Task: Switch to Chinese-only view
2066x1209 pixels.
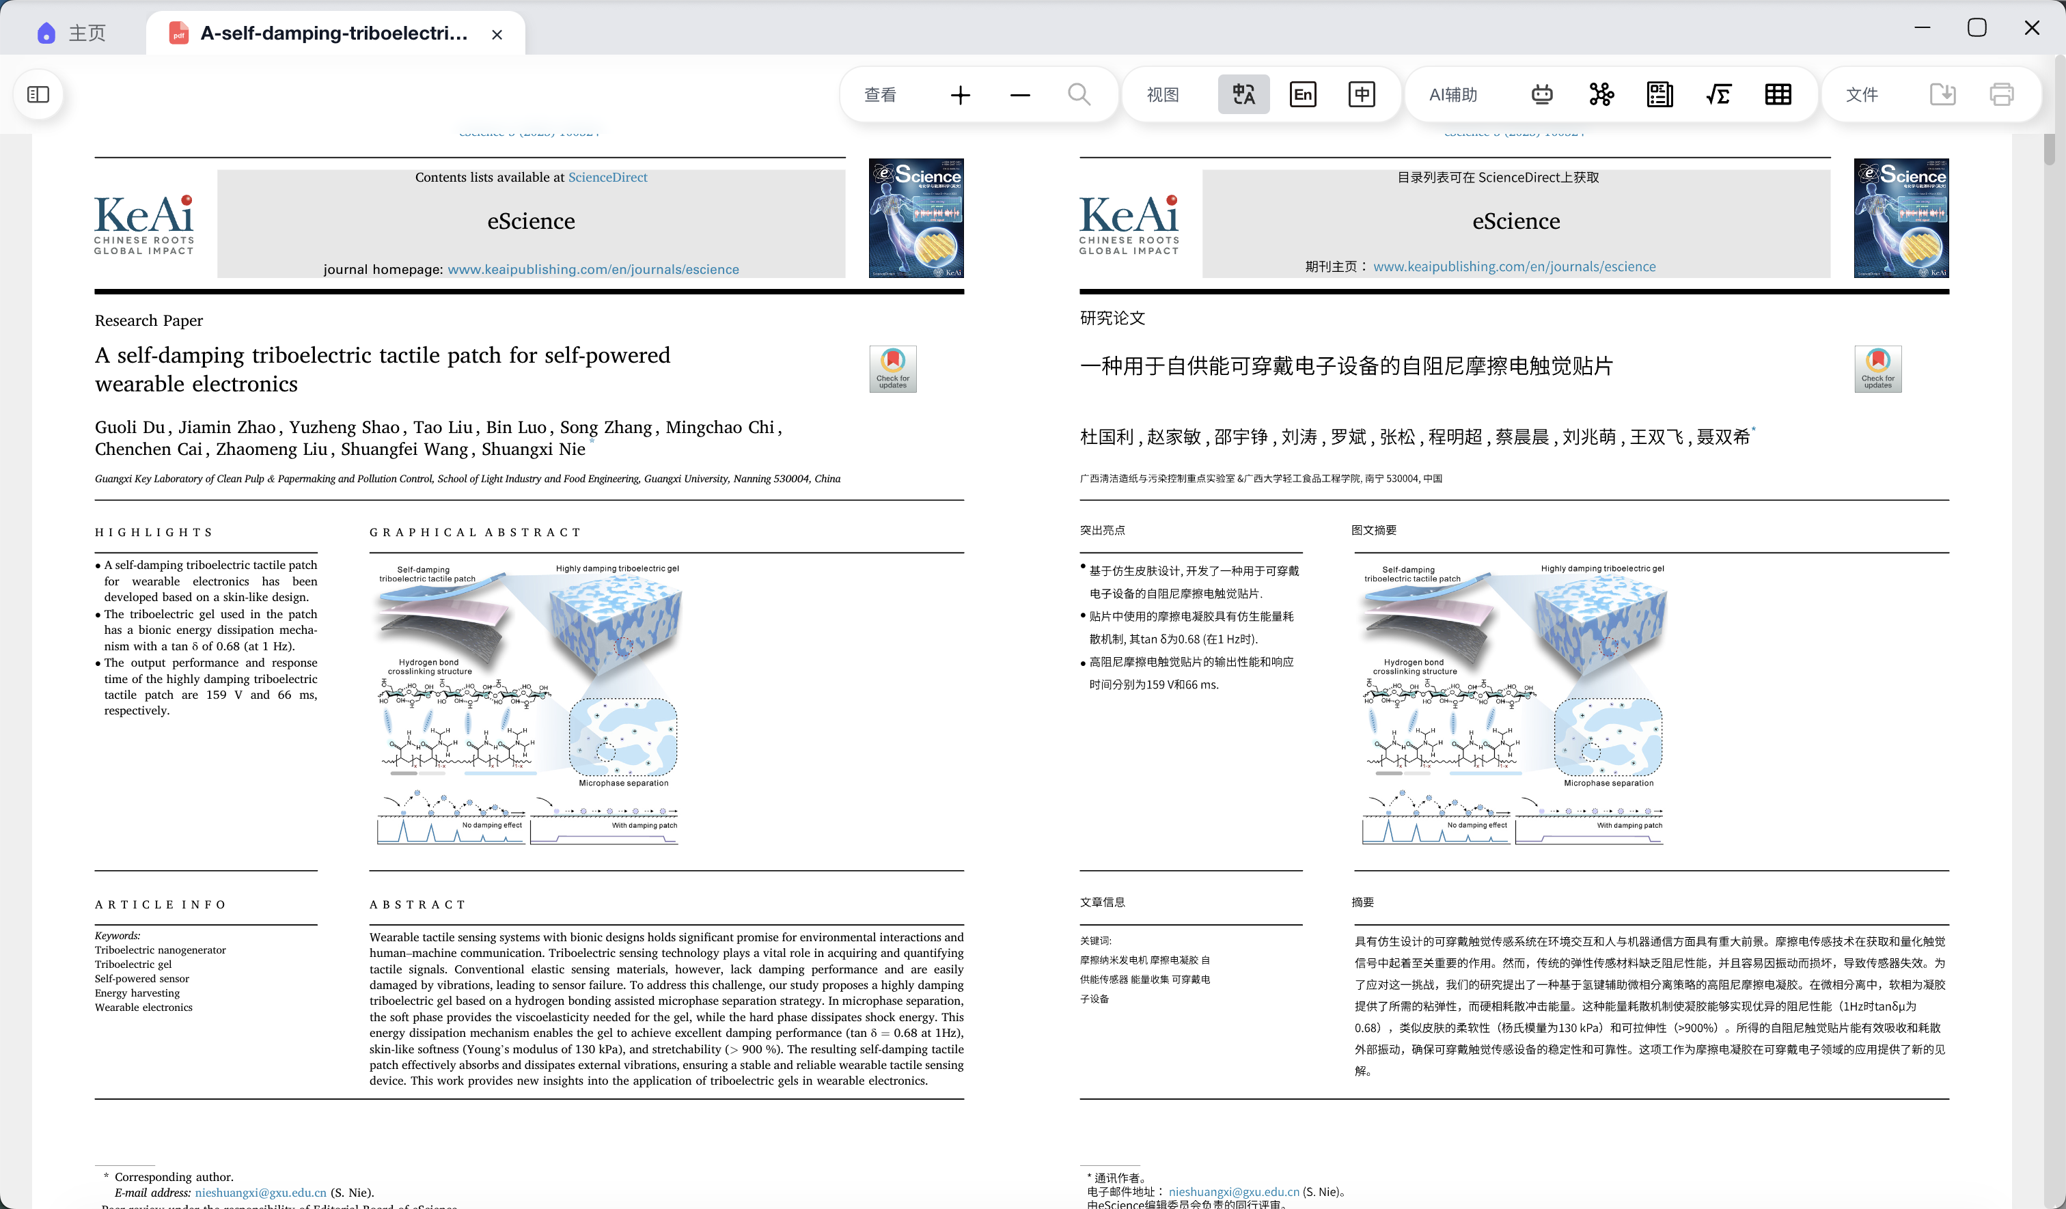Action: click(1361, 95)
